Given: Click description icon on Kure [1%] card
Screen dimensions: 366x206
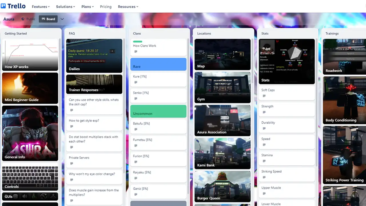Looking at the screenshot, I should pos(136,82).
